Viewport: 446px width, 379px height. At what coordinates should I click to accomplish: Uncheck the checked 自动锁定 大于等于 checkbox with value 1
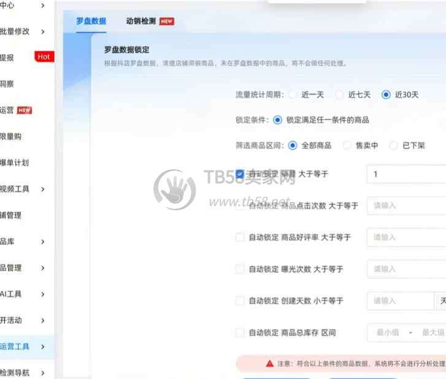click(x=240, y=174)
